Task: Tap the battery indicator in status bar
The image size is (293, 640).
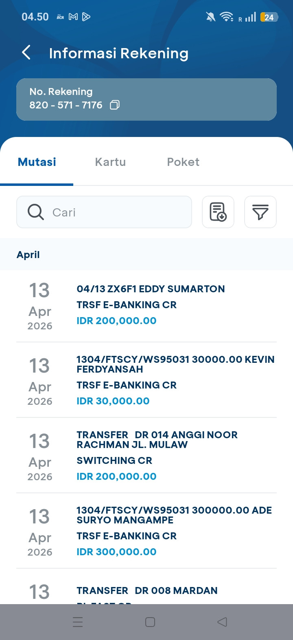Action: (x=269, y=17)
